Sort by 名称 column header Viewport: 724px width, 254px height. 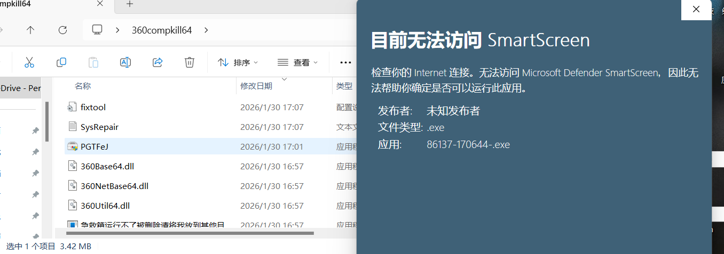pyautogui.click(x=83, y=86)
